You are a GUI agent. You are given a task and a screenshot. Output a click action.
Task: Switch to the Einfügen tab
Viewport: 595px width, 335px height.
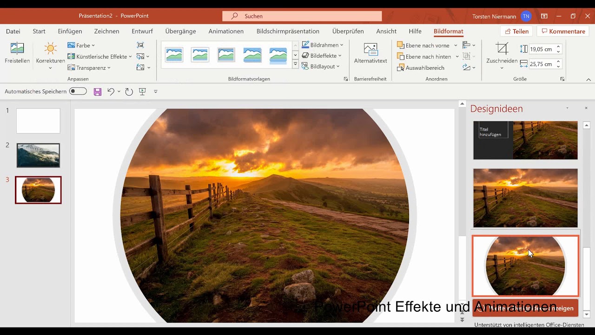(70, 31)
